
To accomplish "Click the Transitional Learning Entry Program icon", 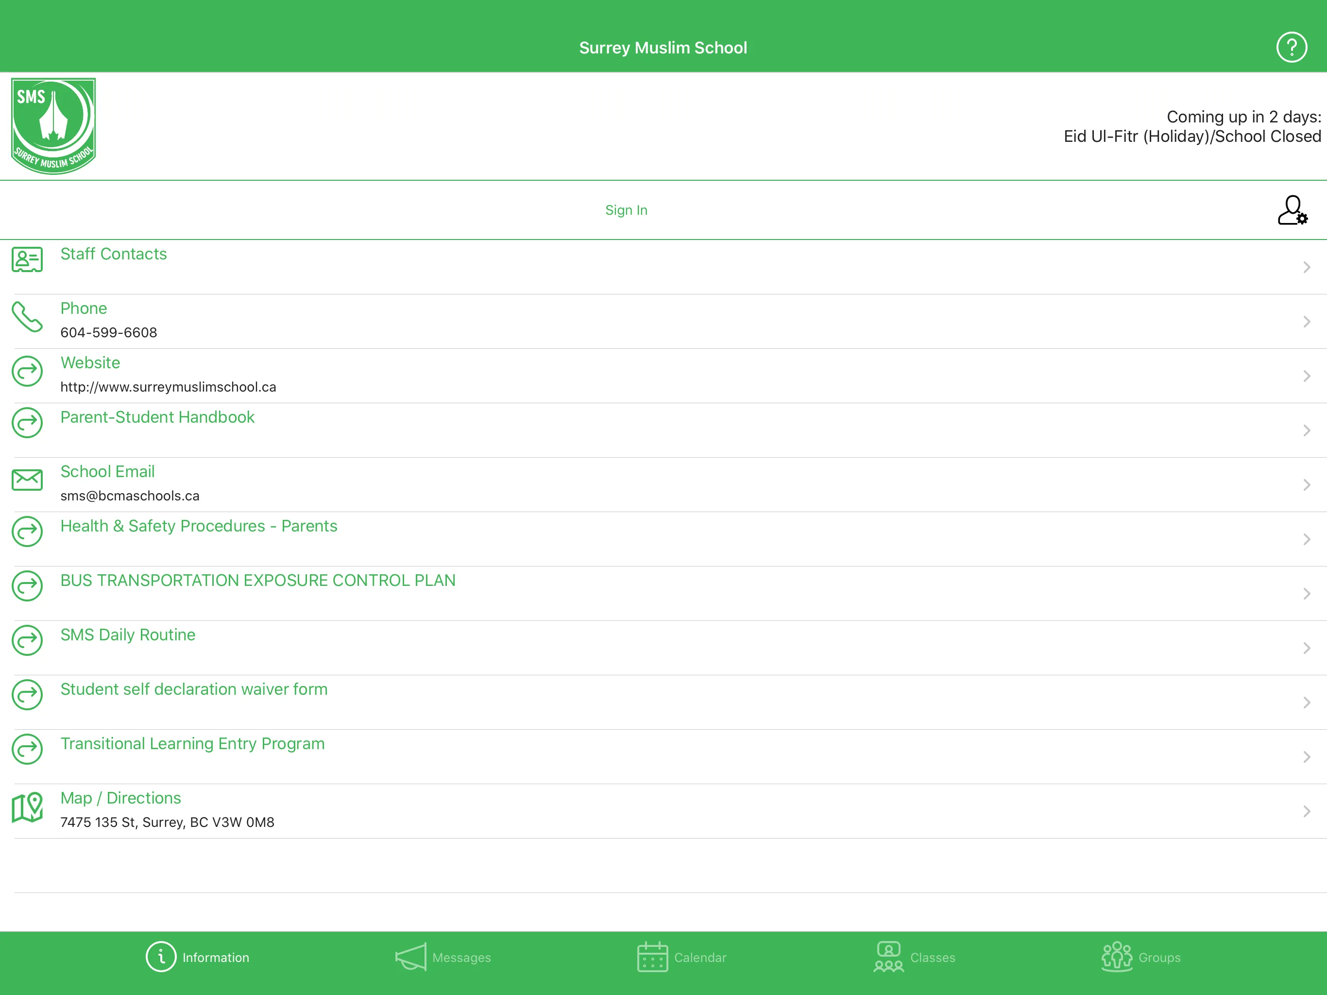I will coord(27,750).
